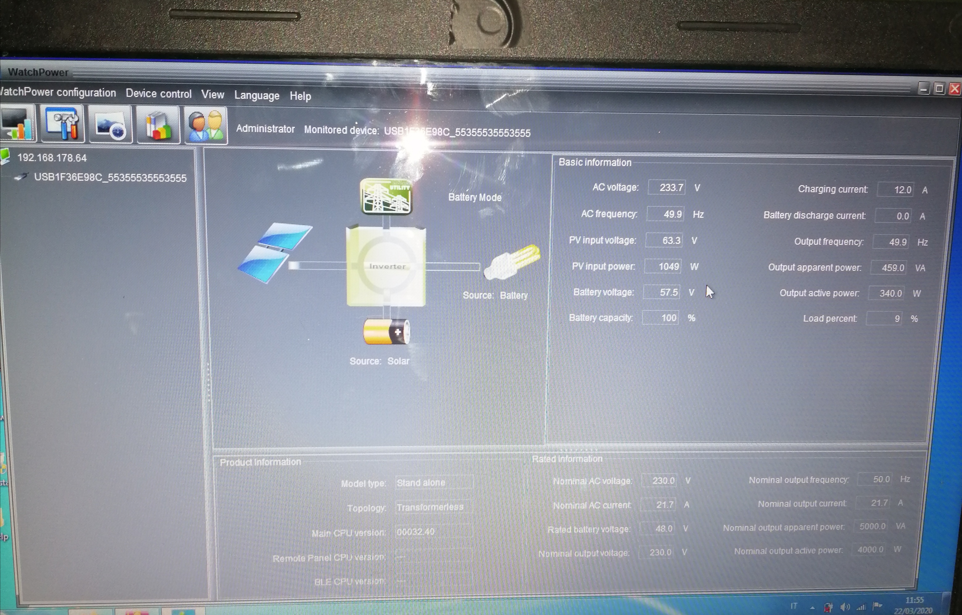Select 192.168.178.64 tree node
Screen dimensions: 962x615
pyautogui.click(x=51, y=158)
